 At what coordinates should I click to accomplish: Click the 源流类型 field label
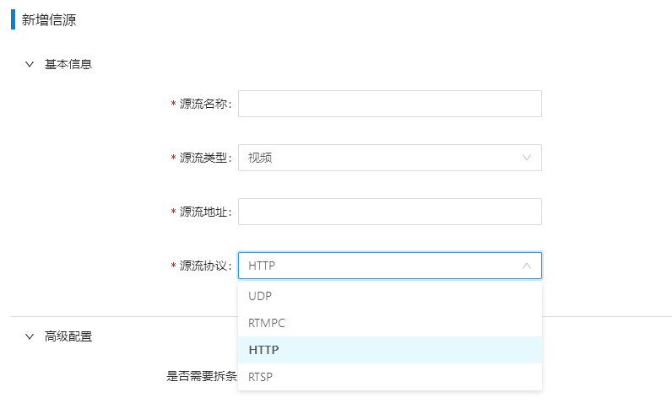[205, 158]
